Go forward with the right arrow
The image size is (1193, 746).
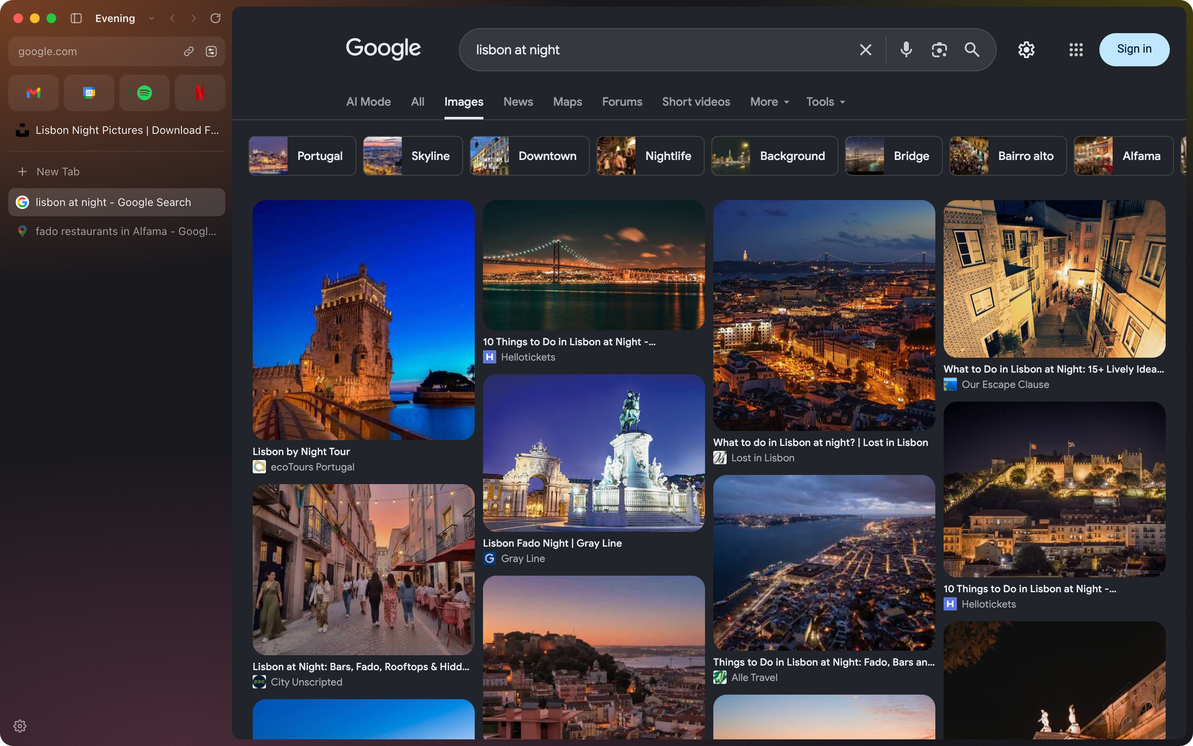tap(193, 18)
